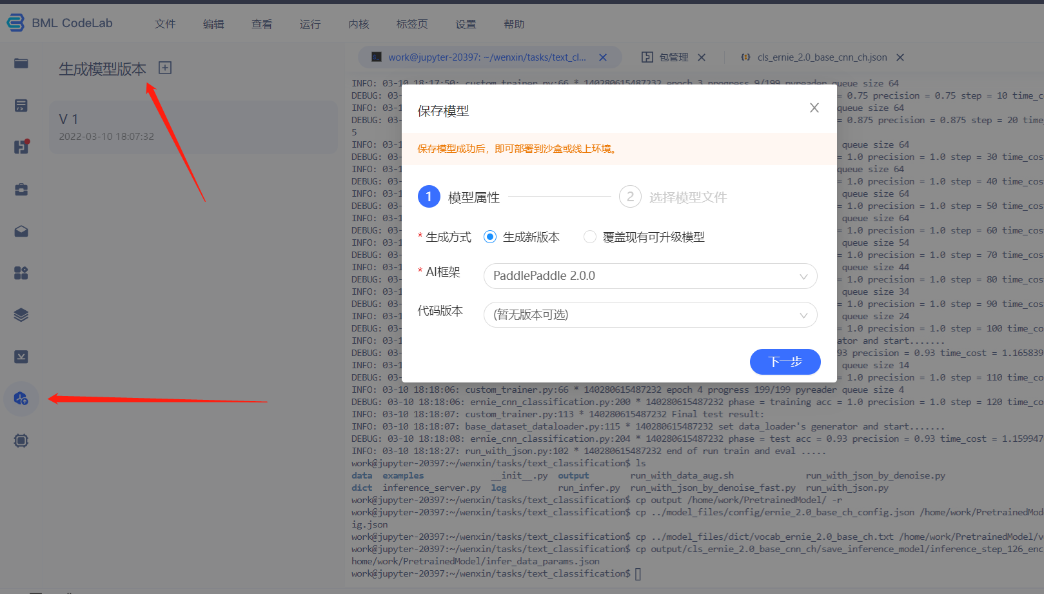Close the terminal tab with its X
Image resolution: width=1044 pixels, height=594 pixels.
coord(603,57)
